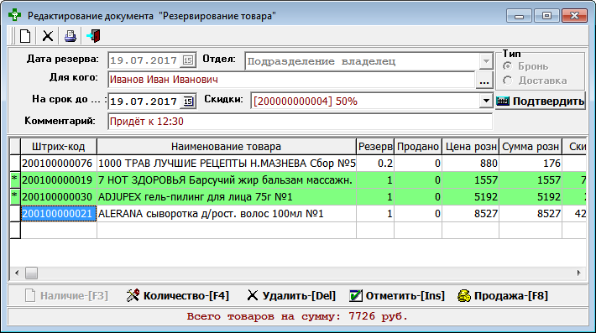The width and height of the screenshot is (596, 333).
Task: Click the print toolbar icon
Action: [x=71, y=36]
